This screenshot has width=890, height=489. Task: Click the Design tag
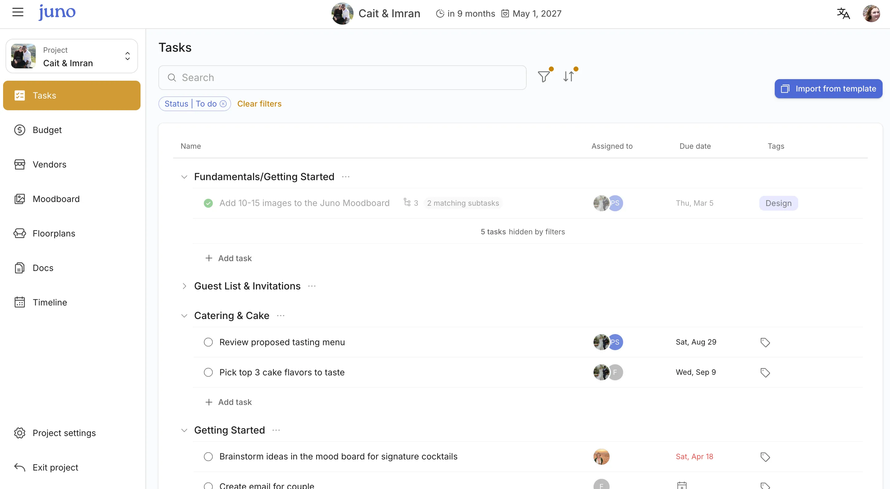pos(778,203)
